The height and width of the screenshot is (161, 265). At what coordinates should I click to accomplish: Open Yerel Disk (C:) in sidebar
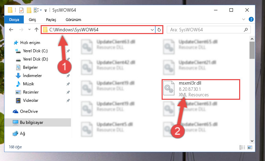tap(35, 51)
